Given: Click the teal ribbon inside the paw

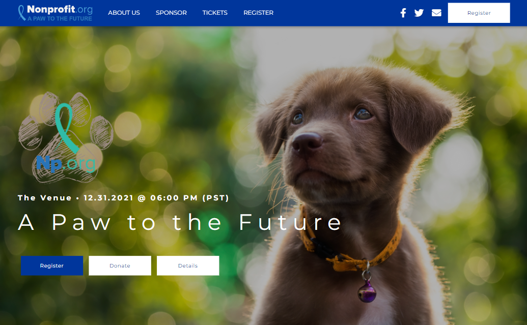Looking at the screenshot, I should [67, 128].
